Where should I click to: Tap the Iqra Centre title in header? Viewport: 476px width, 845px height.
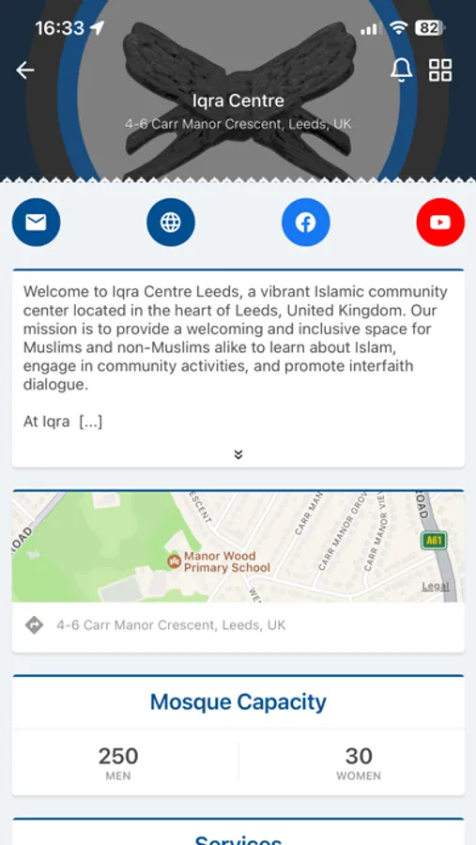[x=238, y=100]
